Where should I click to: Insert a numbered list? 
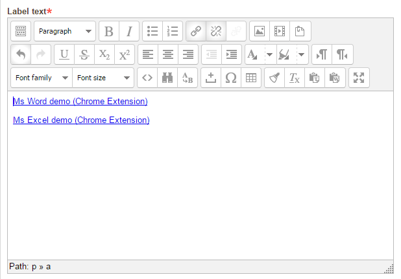point(173,31)
